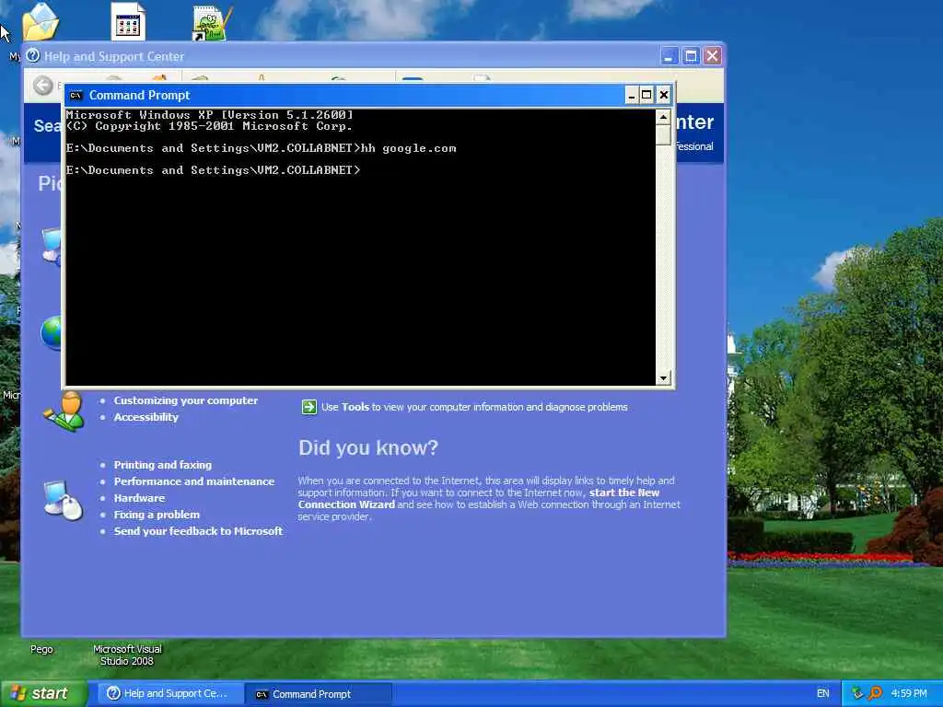This screenshot has width=943, height=707.
Task: Close the Help and Support Center window
Action: [x=713, y=56]
